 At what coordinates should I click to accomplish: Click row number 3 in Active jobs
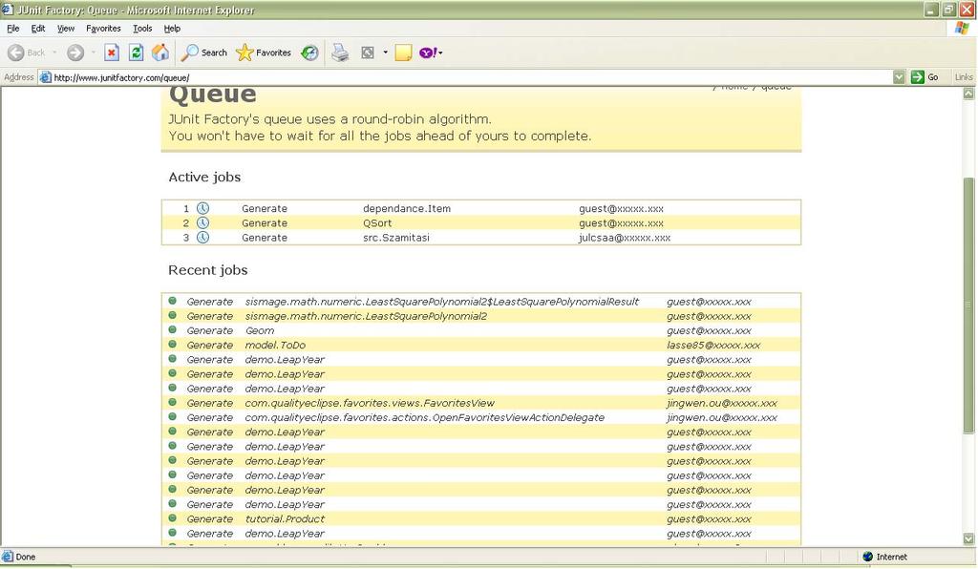[186, 238]
